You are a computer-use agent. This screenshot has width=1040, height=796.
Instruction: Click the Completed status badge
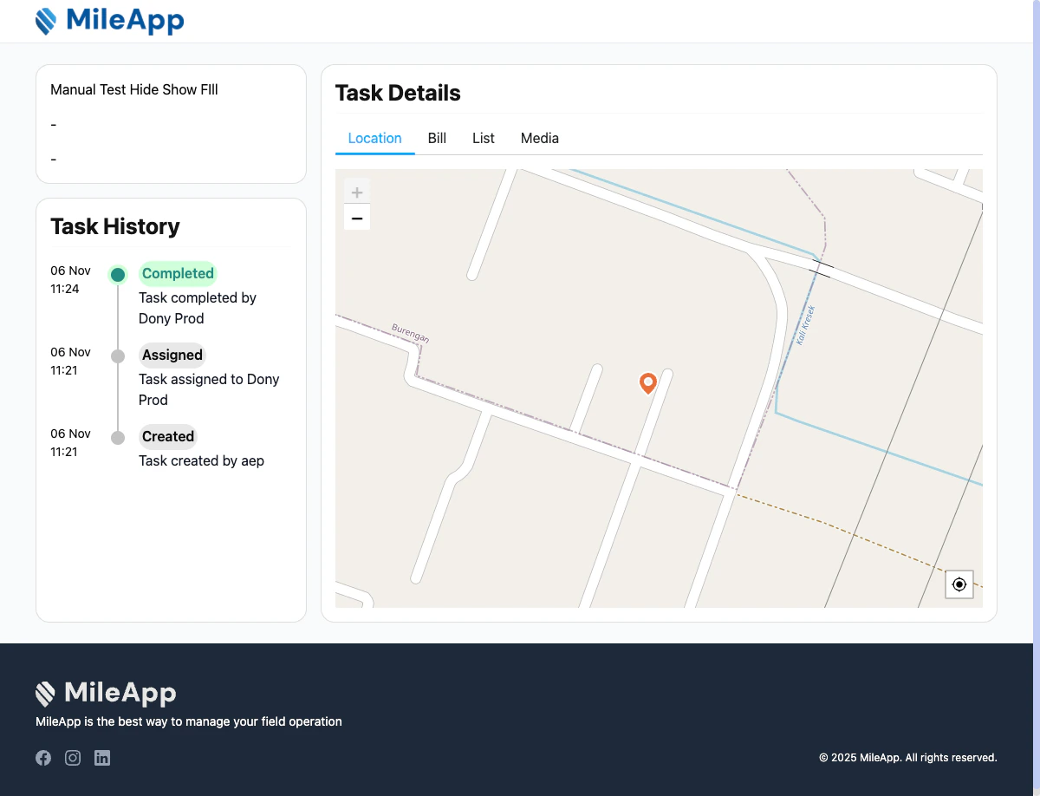[x=178, y=274]
